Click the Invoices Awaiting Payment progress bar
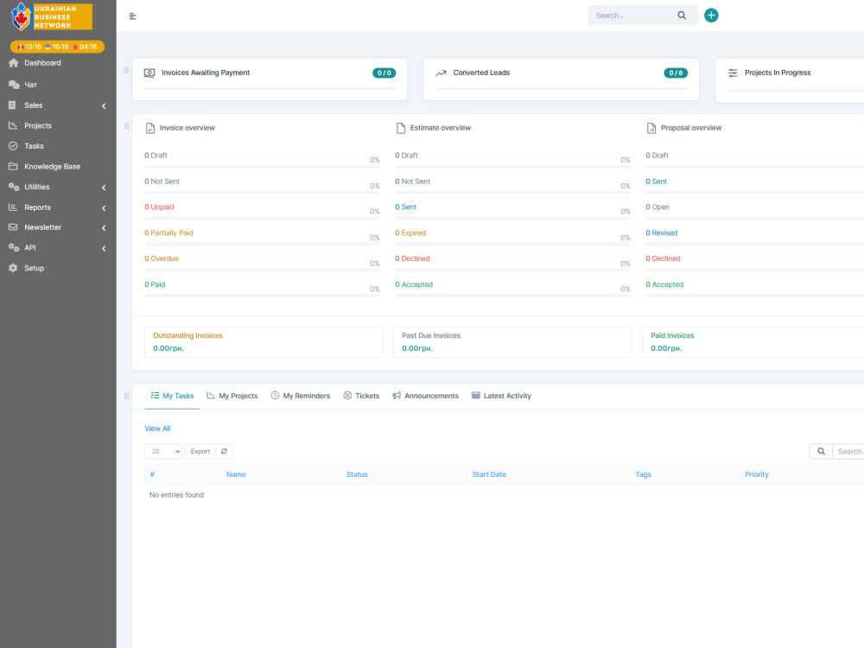The image size is (864, 648). click(x=270, y=89)
